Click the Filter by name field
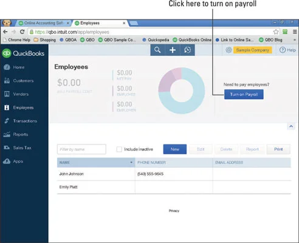 coord(81,149)
